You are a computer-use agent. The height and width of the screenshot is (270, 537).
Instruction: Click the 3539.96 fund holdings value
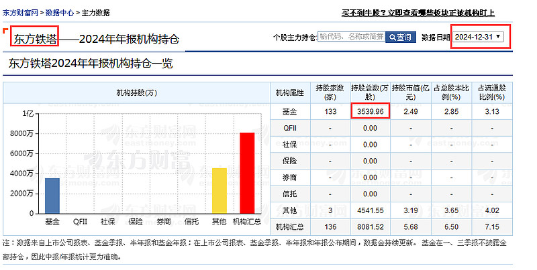[x=371, y=112]
